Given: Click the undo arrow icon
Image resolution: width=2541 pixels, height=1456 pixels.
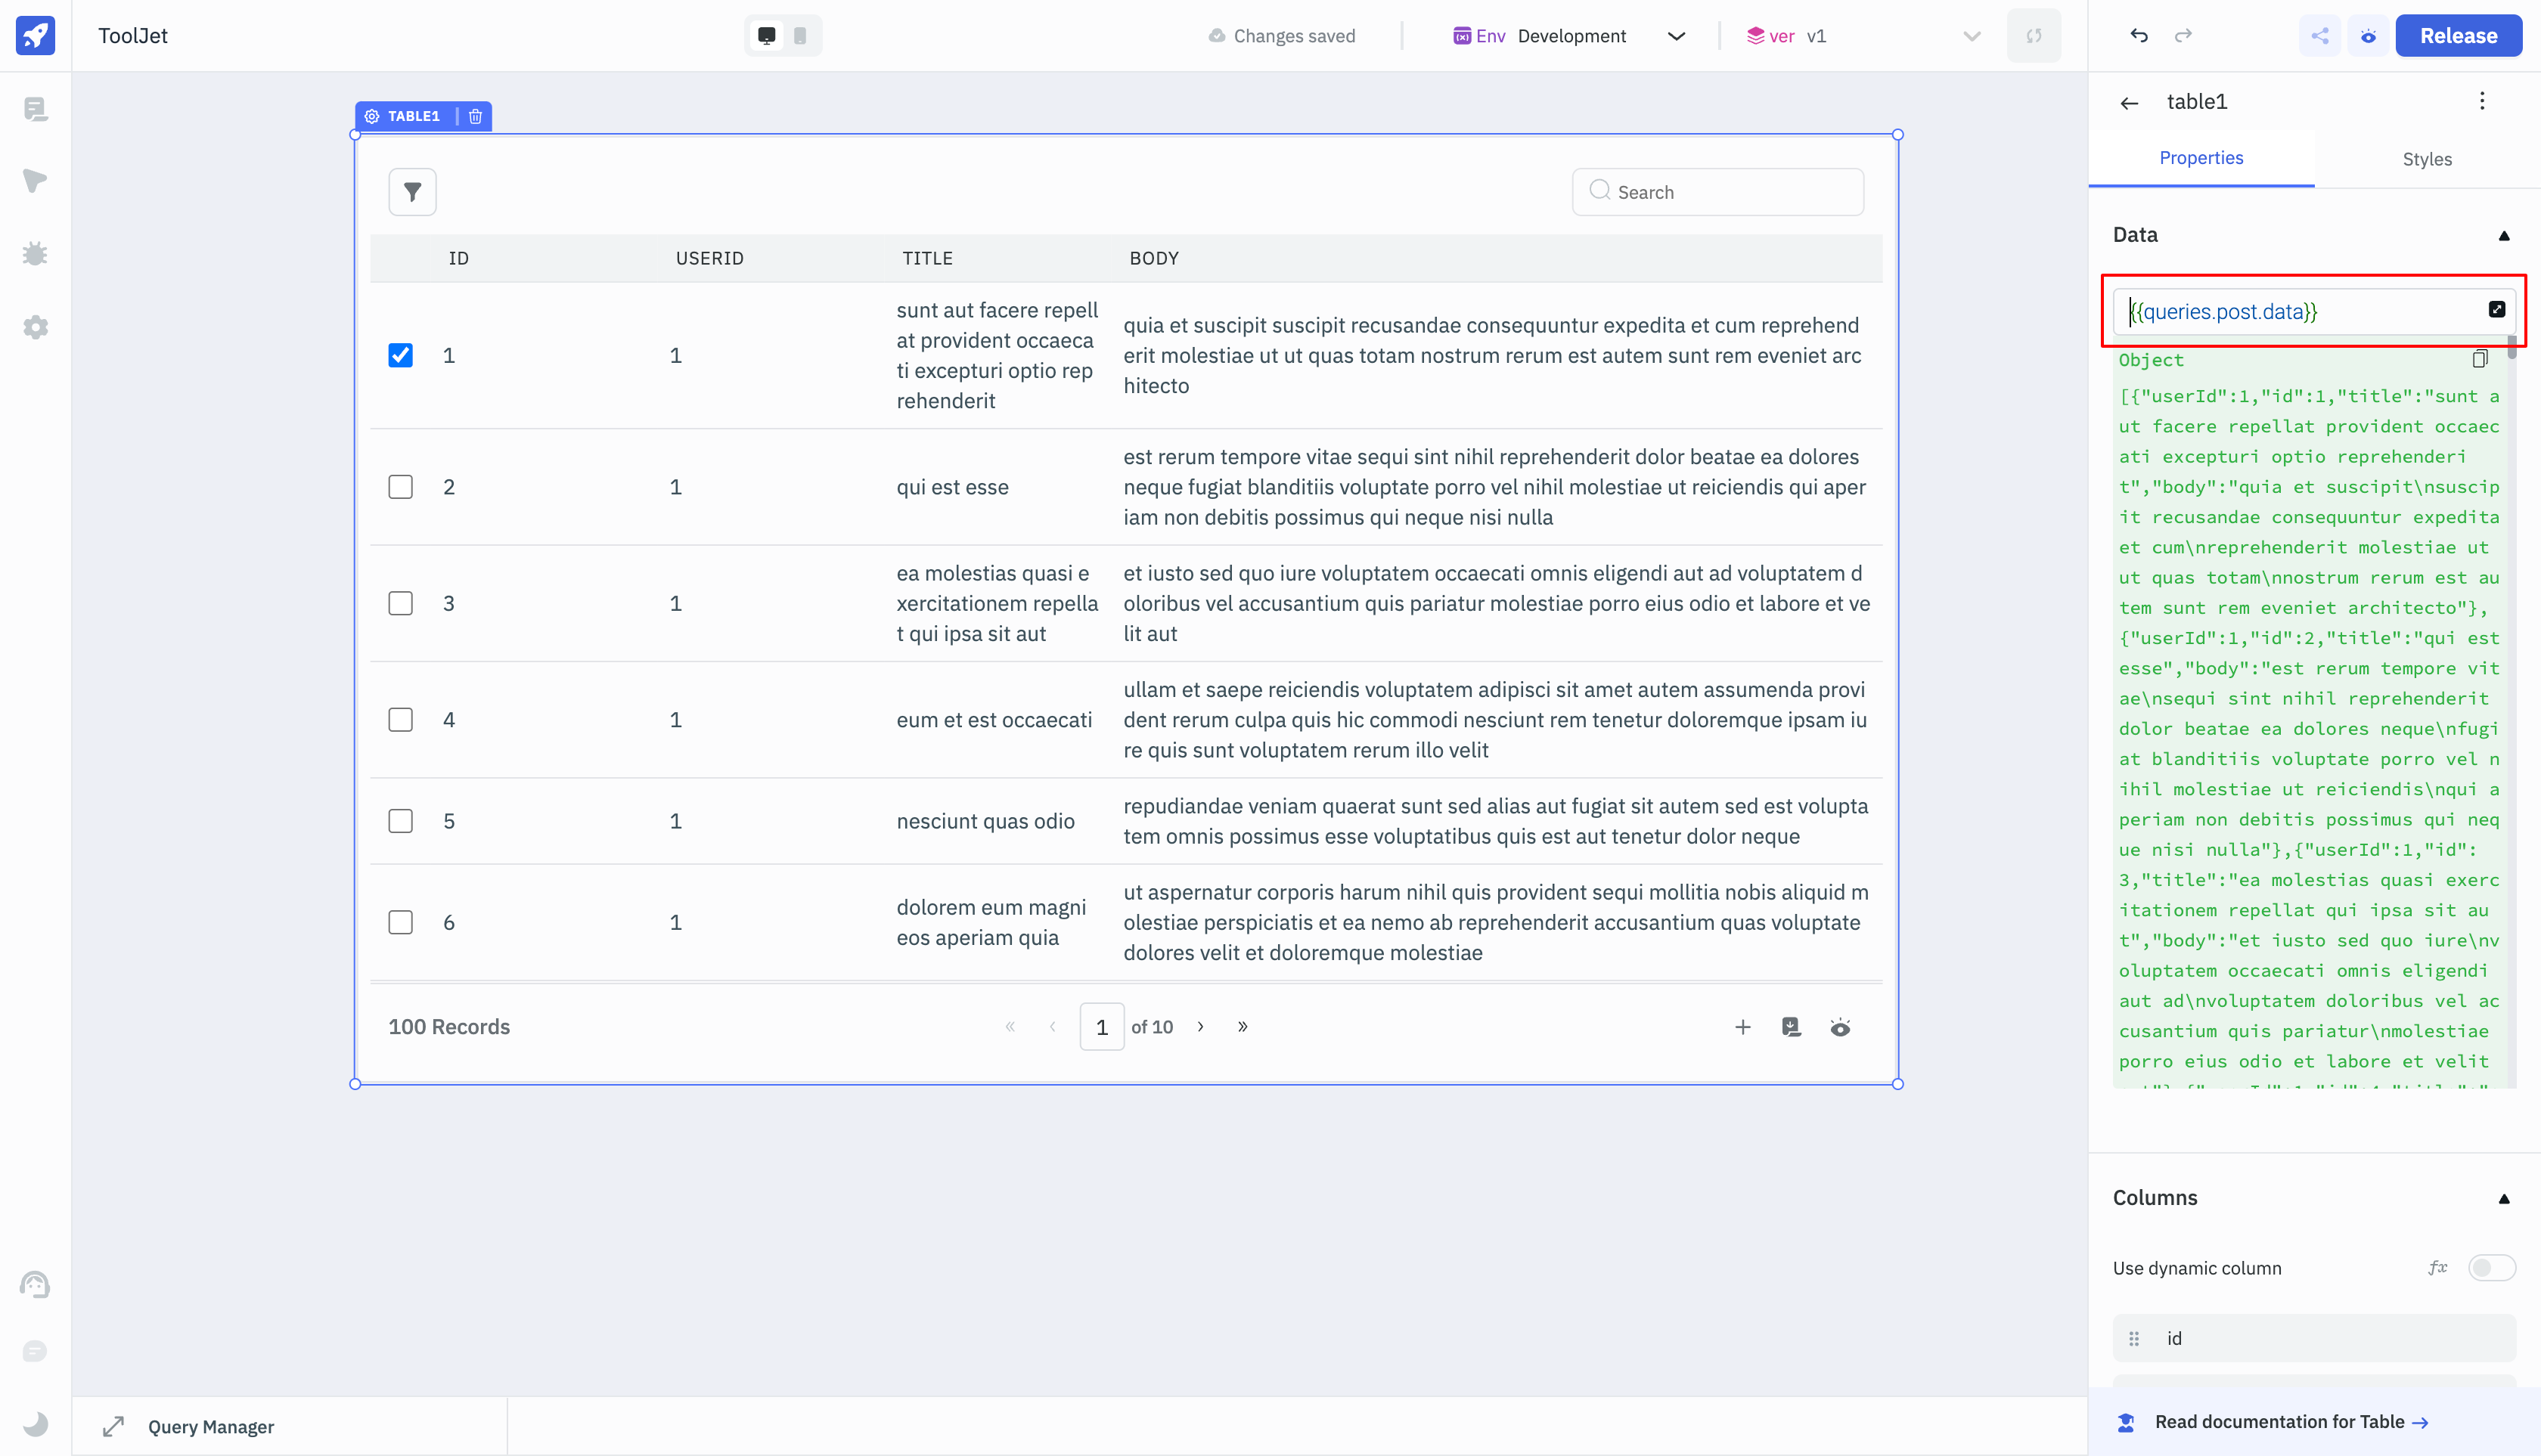Looking at the screenshot, I should click(2138, 35).
